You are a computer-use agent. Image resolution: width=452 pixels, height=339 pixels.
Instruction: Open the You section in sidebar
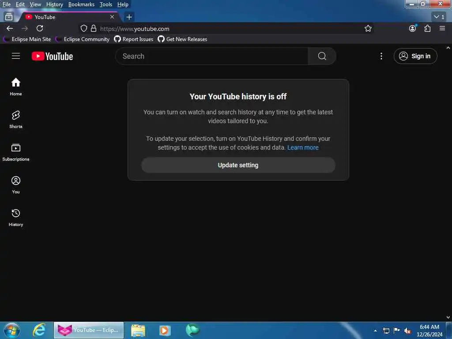tap(16, 185)
